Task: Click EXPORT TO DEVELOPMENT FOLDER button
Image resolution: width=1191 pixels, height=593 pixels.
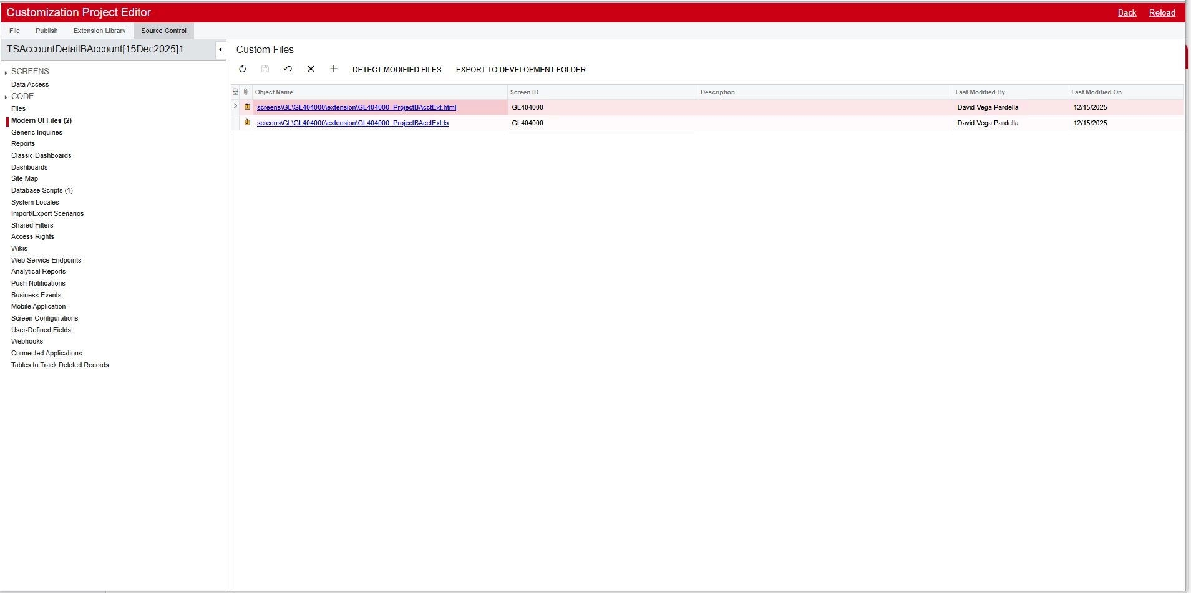Action: [521, 70]
